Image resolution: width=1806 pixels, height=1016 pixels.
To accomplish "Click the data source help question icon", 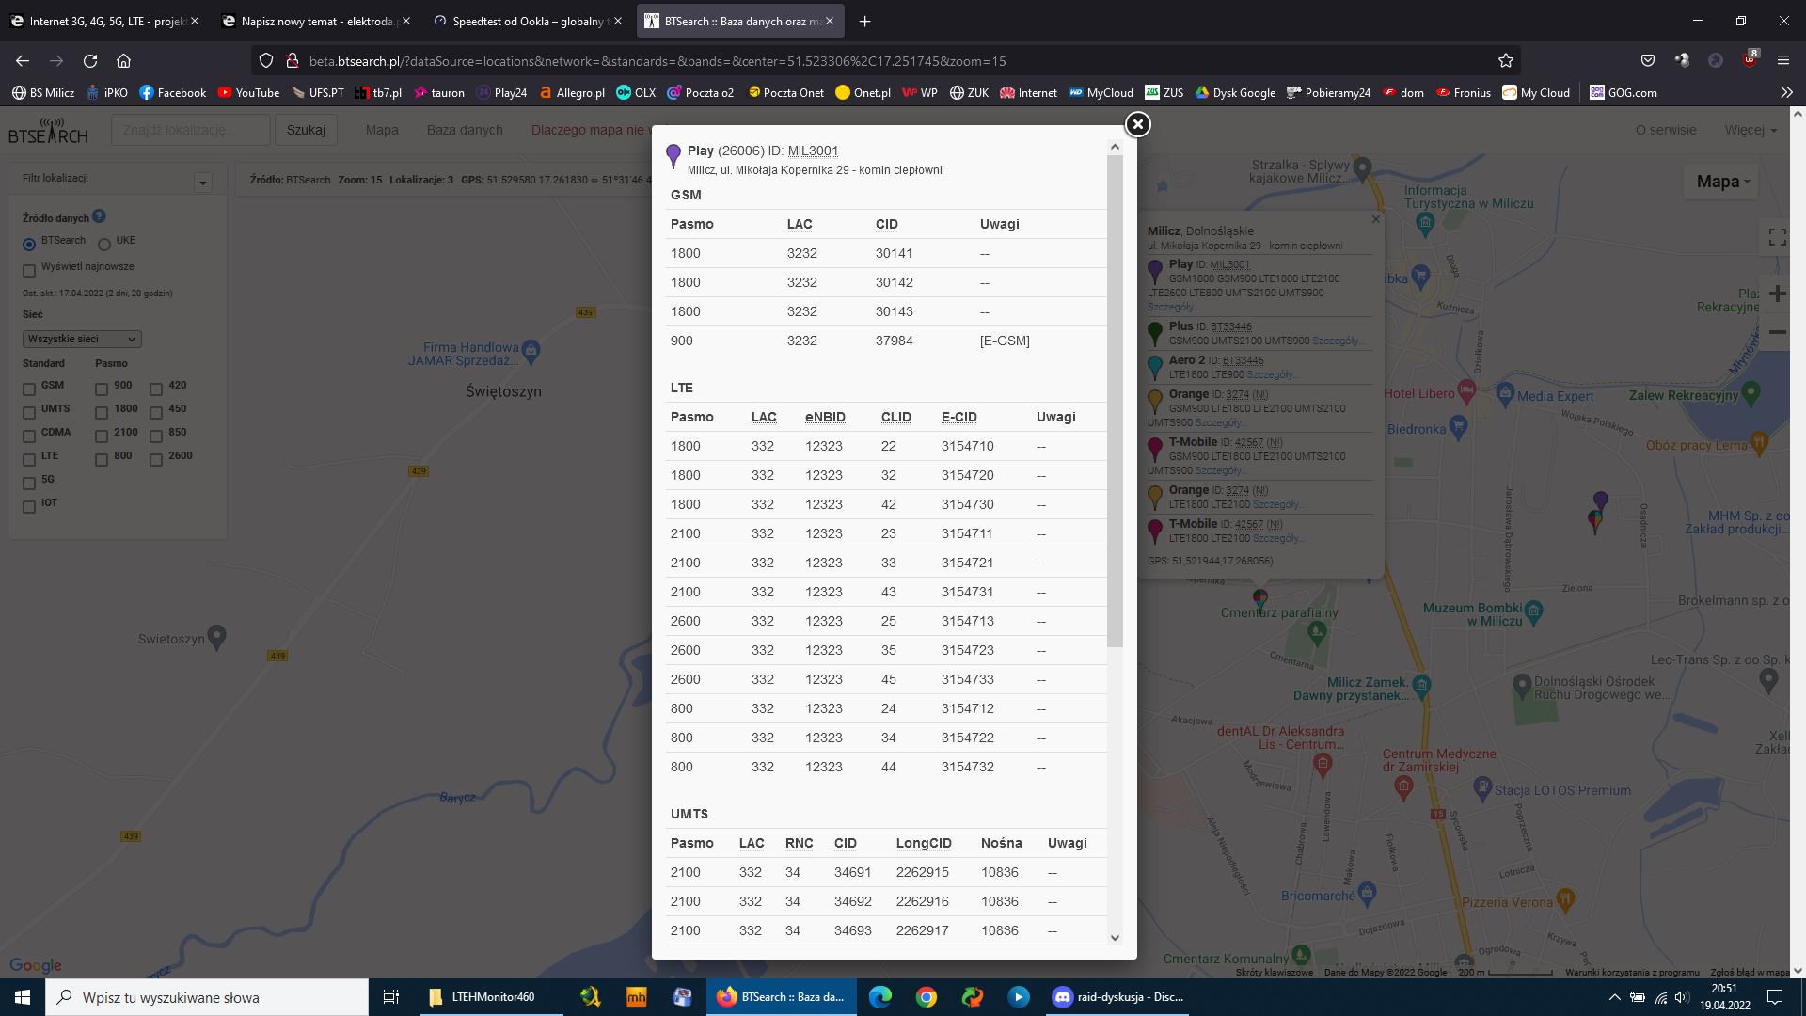I will [x=100, y=216].
